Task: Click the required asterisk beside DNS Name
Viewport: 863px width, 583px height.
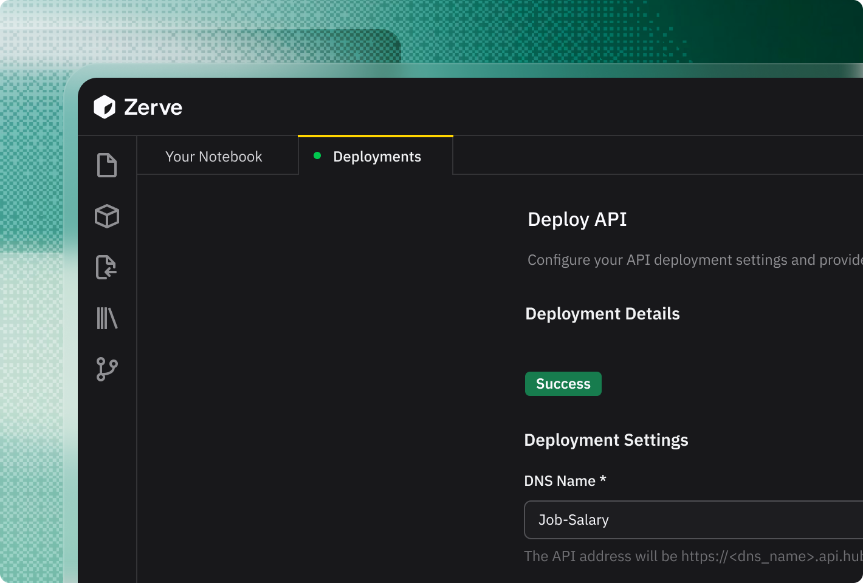Action: tap(603, 480)
